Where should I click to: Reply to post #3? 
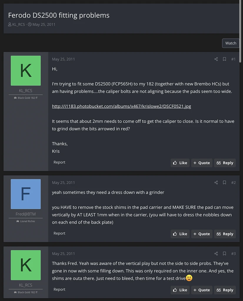(225, 290)
